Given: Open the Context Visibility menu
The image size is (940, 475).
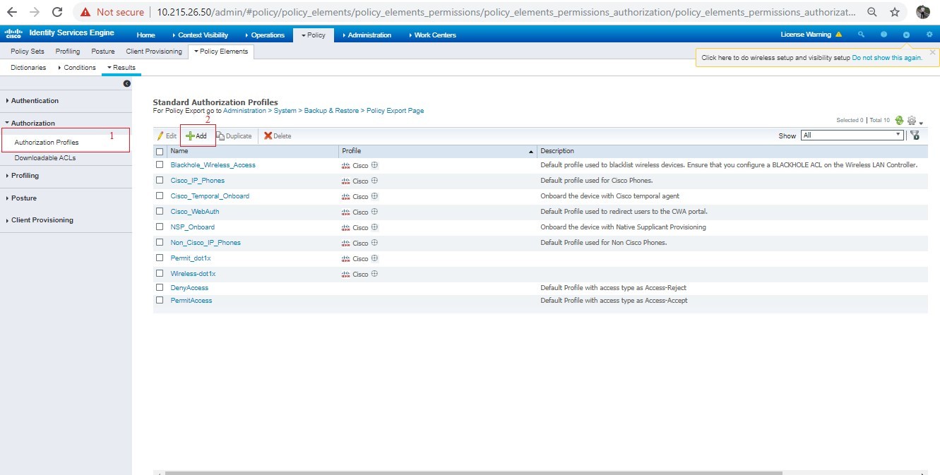Looking at the screenshot, I should [x=201, y=35].
